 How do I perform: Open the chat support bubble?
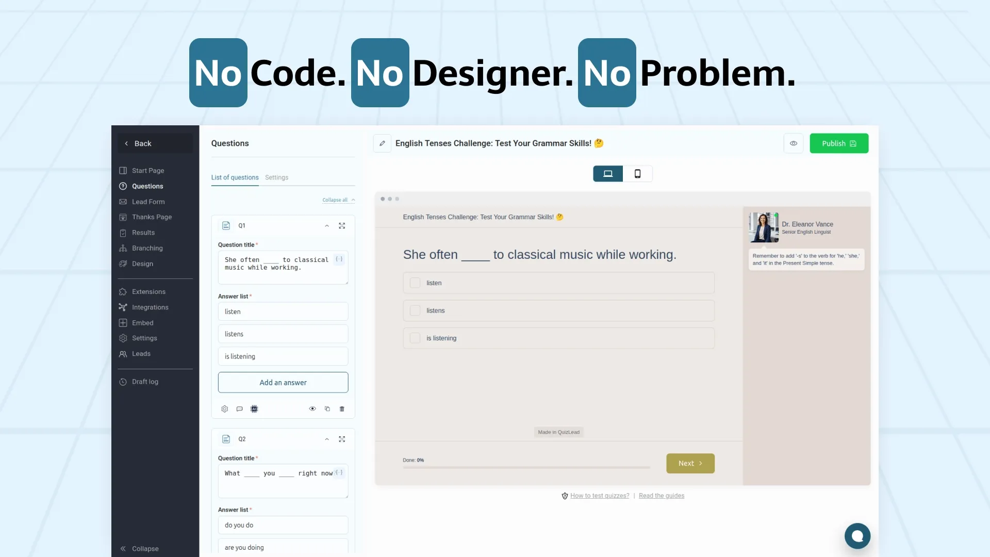(x=857, y=536)
